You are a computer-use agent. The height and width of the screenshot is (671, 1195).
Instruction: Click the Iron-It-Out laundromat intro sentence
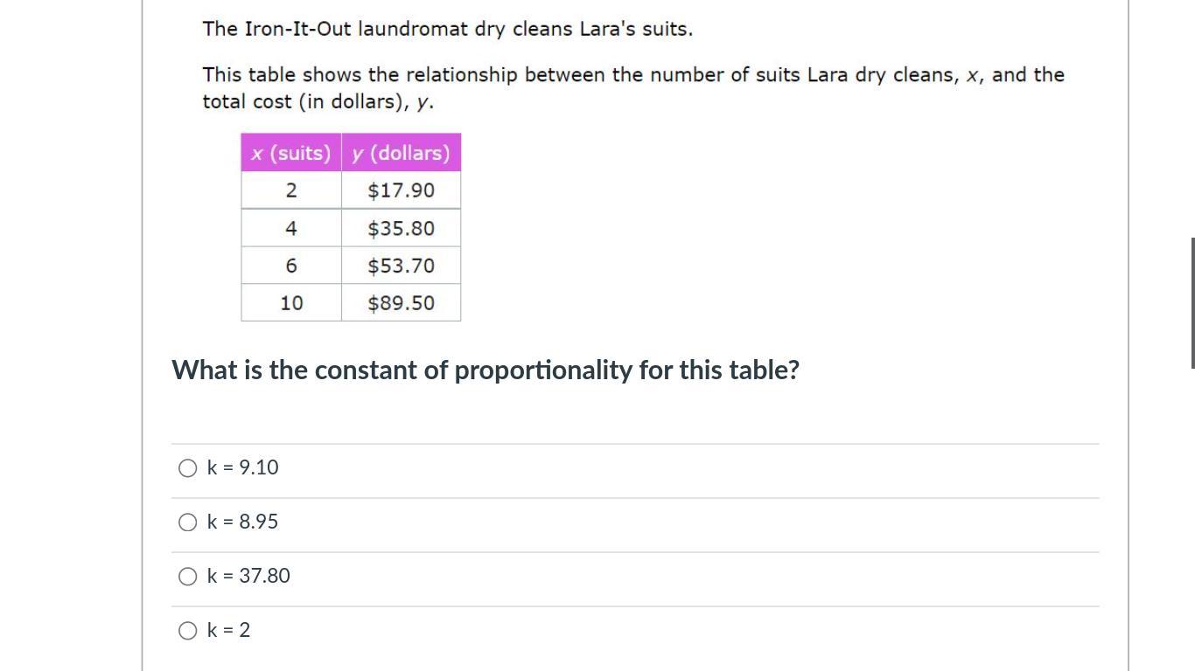click(447, 29)
